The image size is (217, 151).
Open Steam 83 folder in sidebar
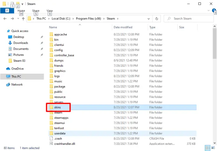[19, 61]
